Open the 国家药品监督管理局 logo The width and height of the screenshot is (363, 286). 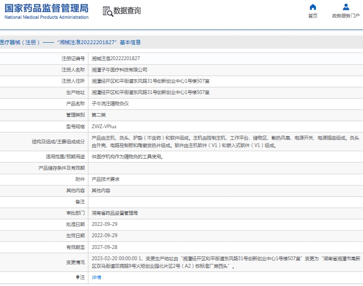coord(47,11)
